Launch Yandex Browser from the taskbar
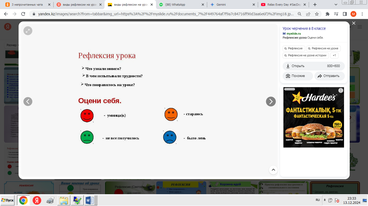368x206 pixels. click(x=37, y=200)
